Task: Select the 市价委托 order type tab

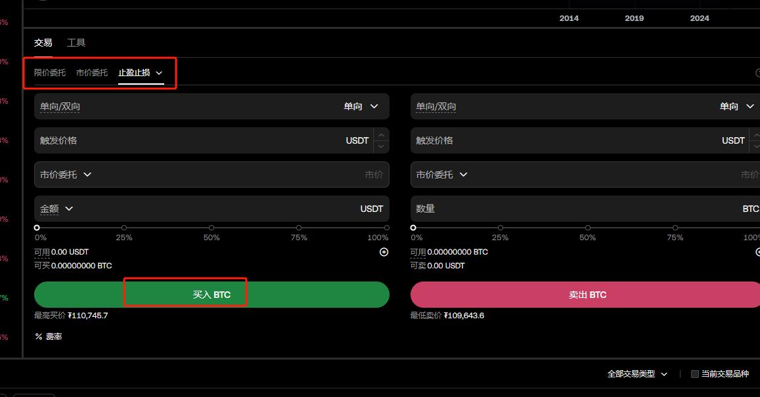Action: coord(92,73)
